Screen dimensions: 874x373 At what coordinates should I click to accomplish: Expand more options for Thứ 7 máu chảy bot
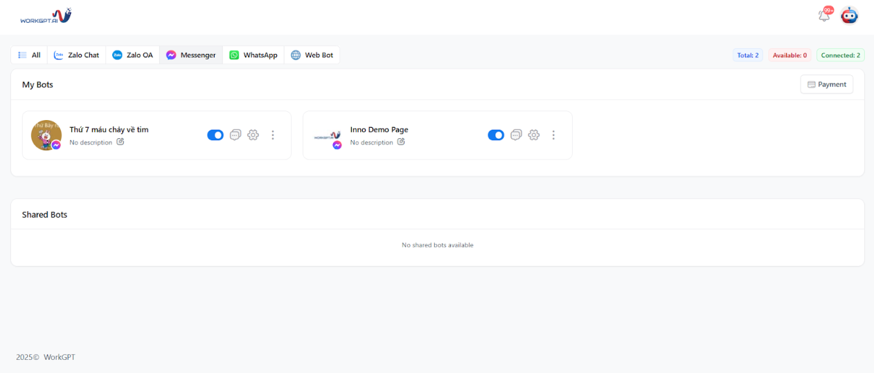[273, 135]
